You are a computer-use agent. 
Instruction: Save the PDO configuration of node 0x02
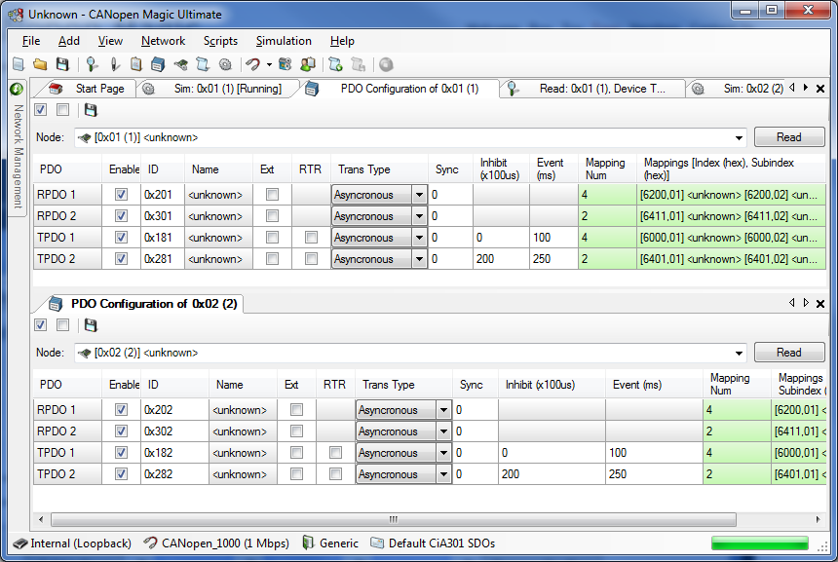pyautogui.click(x=91, y=325)
